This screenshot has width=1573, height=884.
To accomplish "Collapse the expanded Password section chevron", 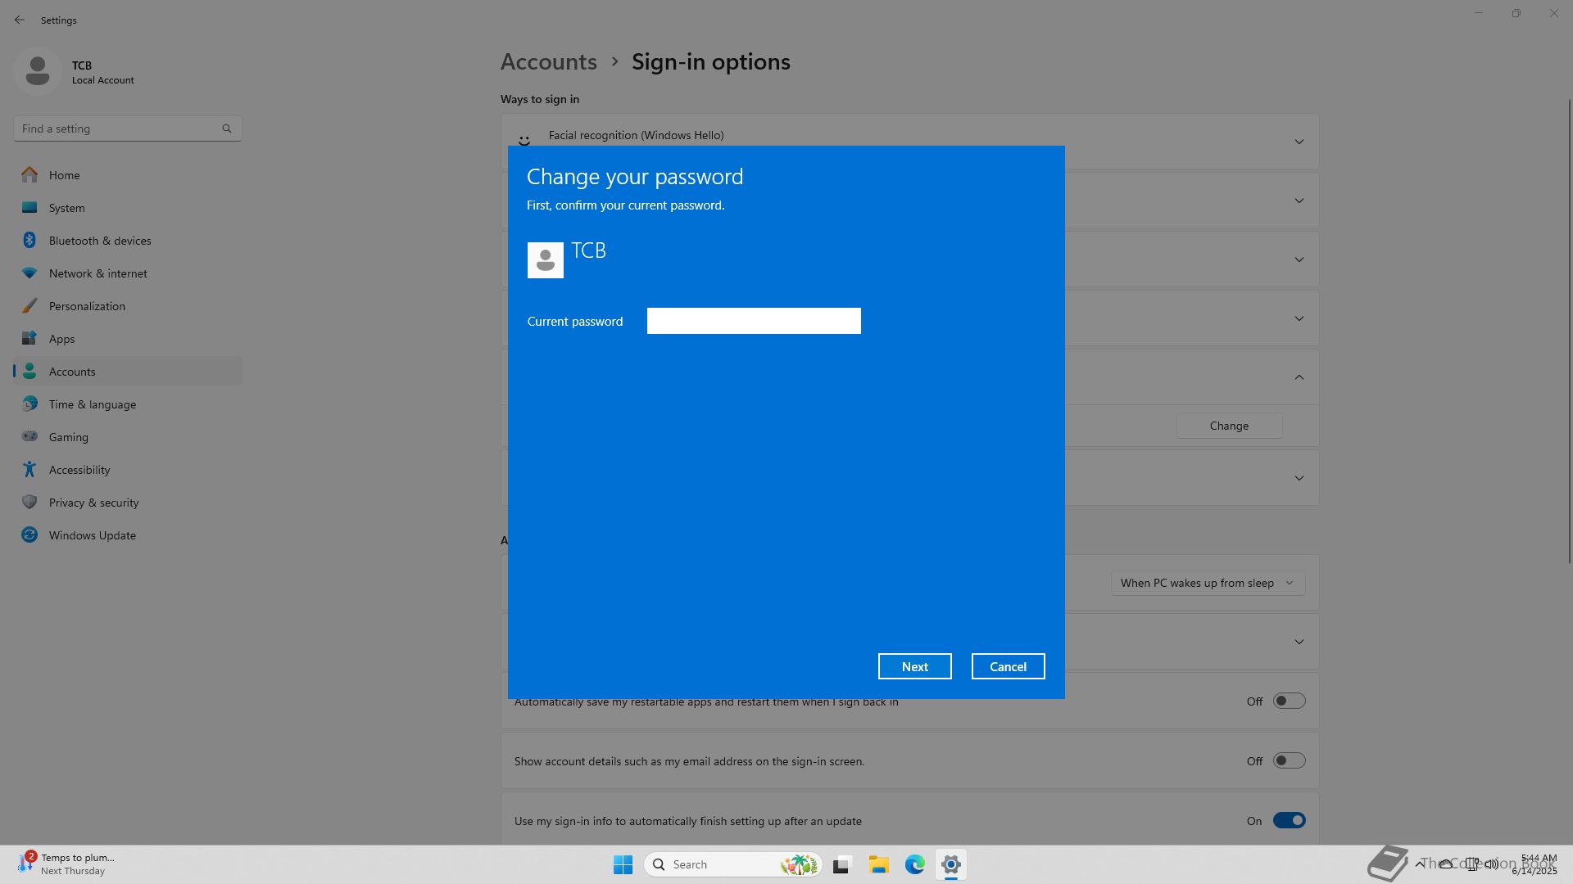I will (1299, 377).
